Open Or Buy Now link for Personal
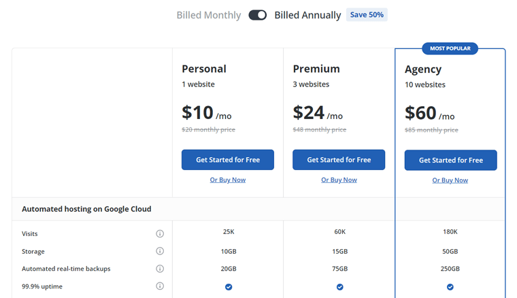 (228, 180)
